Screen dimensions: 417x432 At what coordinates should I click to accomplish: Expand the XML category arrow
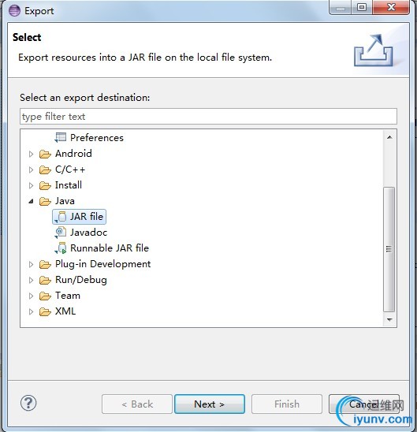point(31,311)
